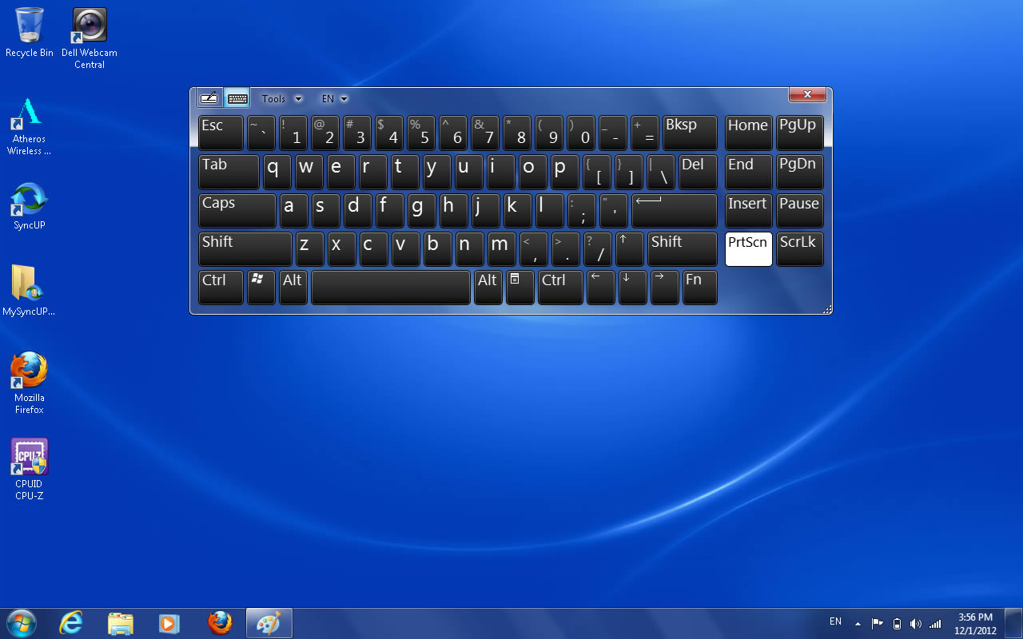
Task: Click the Windows Start button
Action: (21, 623)
